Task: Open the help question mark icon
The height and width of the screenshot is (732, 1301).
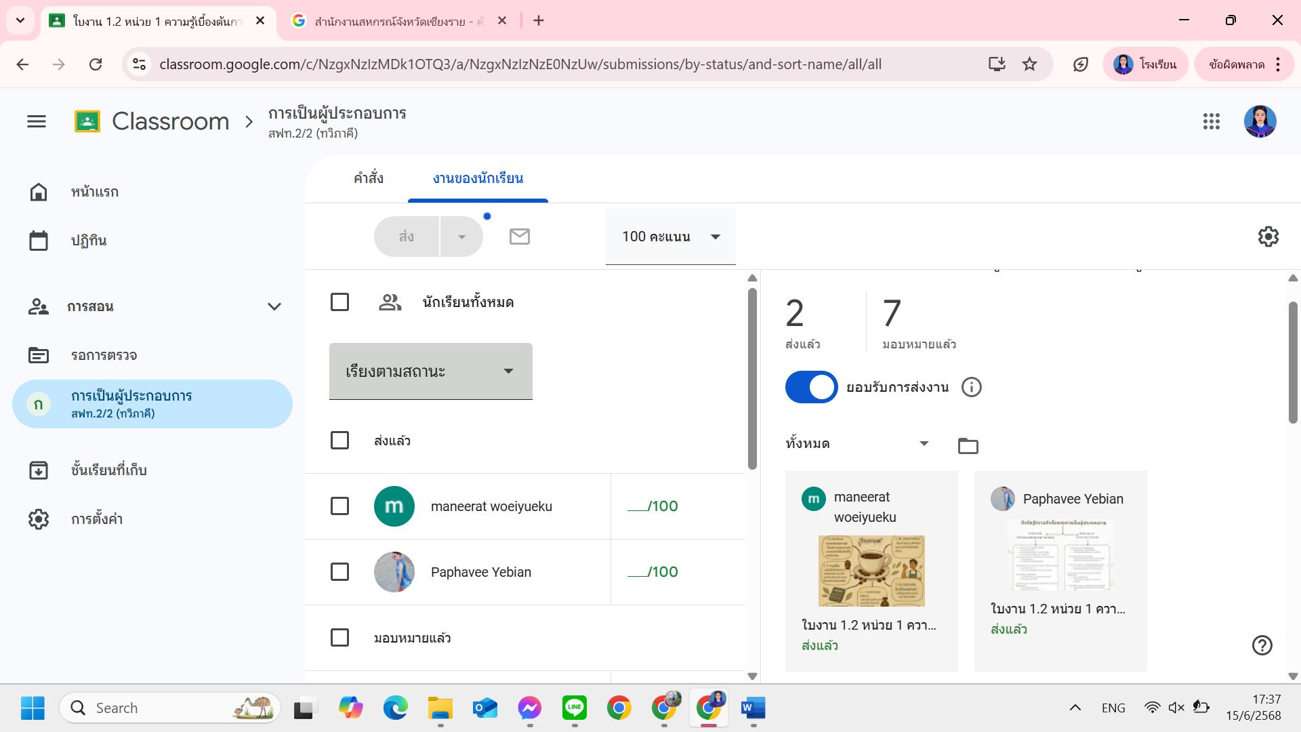Action: coord(1262,645)
